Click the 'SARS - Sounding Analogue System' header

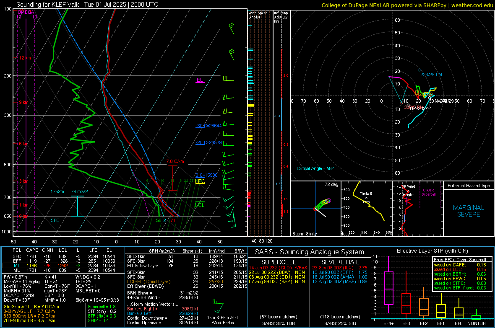[x=310, y=252]
